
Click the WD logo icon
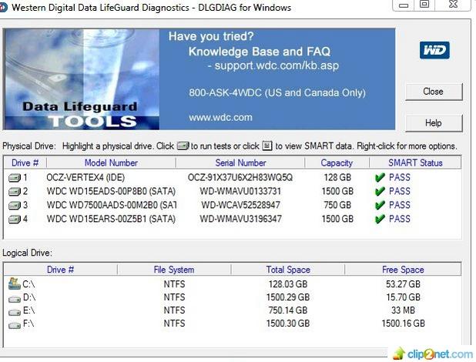click(434, 50)
